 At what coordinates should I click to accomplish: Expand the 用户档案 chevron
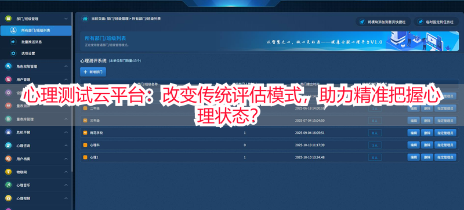[66, 159]
